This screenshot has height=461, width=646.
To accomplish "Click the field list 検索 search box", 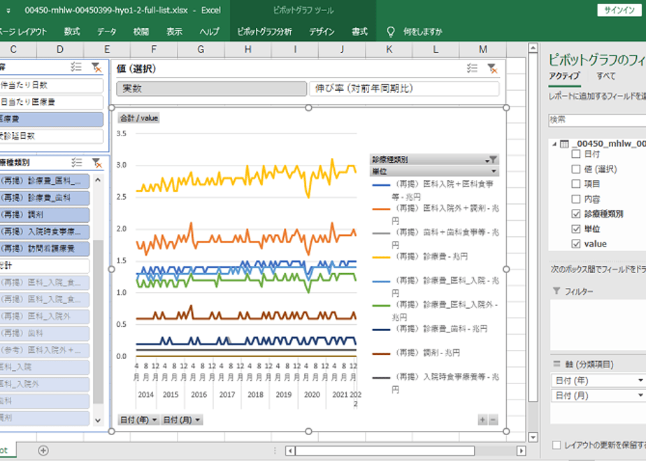I will [x=597, y=119].
